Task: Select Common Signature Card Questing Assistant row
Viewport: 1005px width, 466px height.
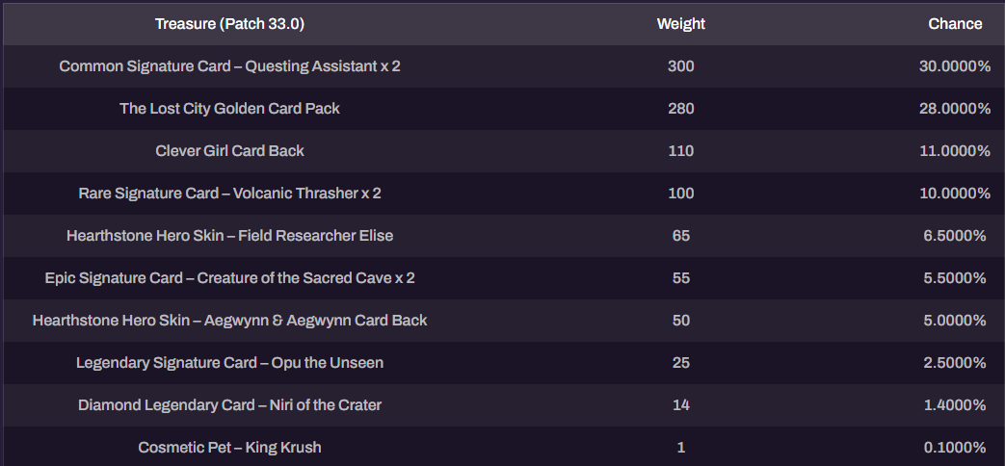Action: (x=503, y=66)
